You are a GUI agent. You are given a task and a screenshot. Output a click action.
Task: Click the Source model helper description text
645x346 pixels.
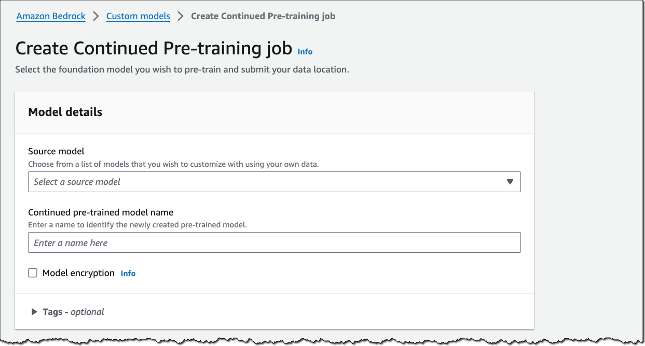(173, 164)
